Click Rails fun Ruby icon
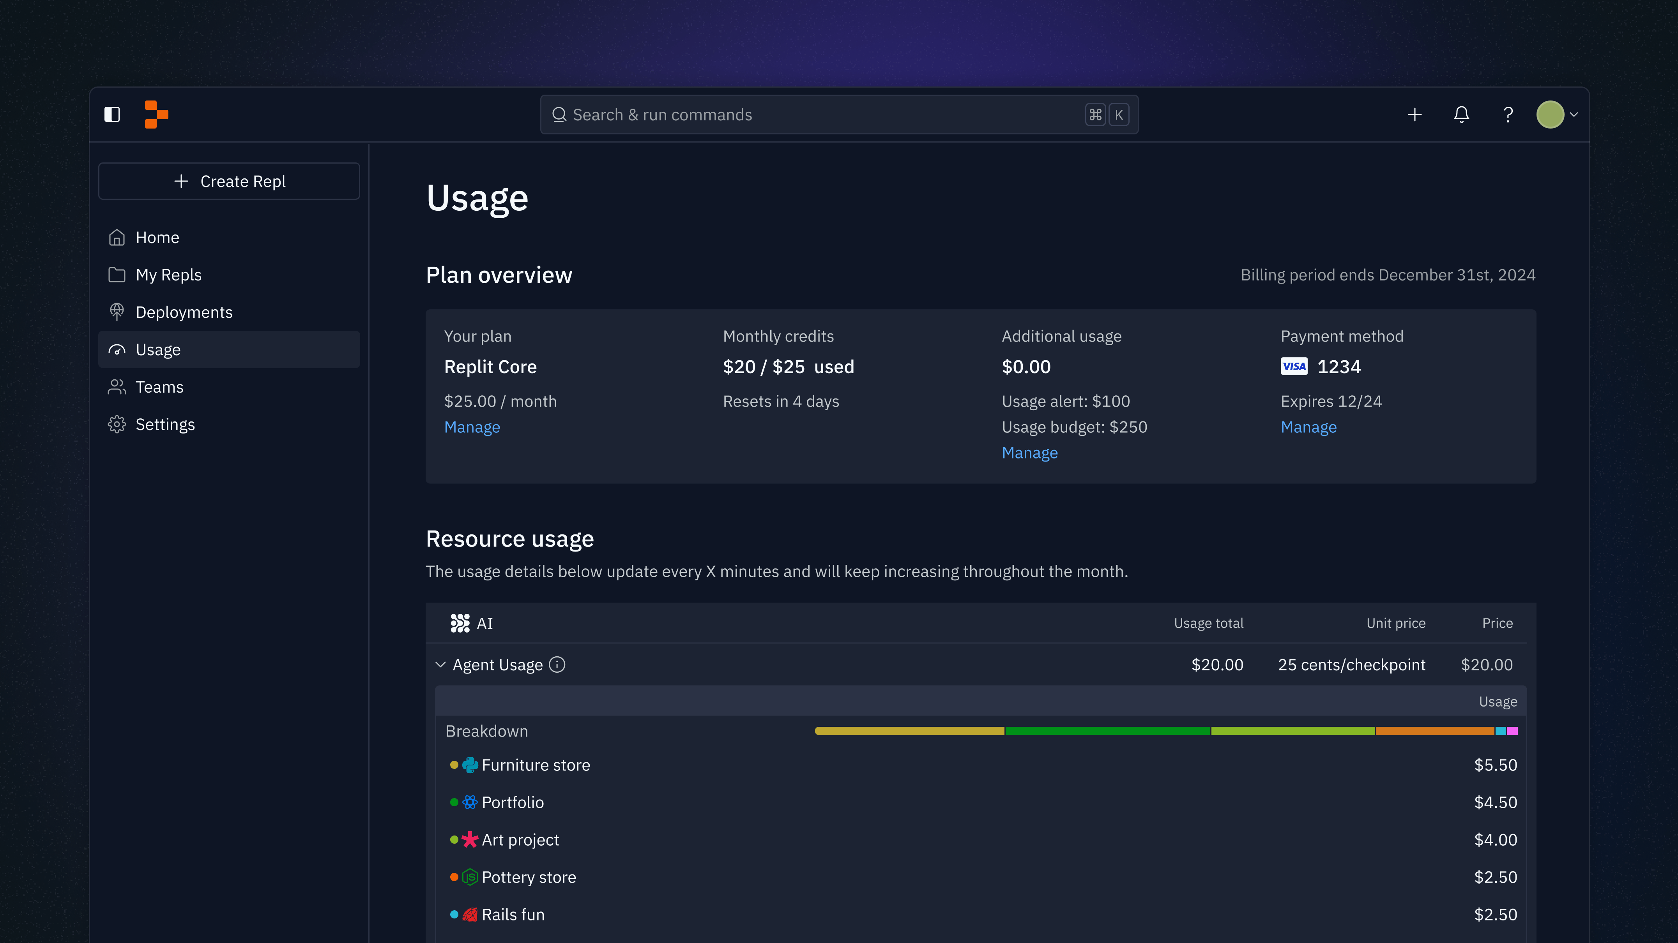This screenshot has height=943, width=1678. [470, 914]
